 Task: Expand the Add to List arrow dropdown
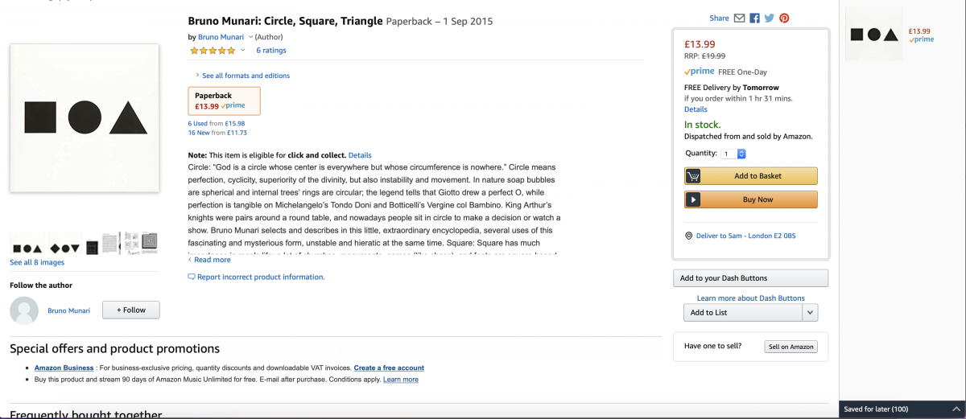(811, 313)
